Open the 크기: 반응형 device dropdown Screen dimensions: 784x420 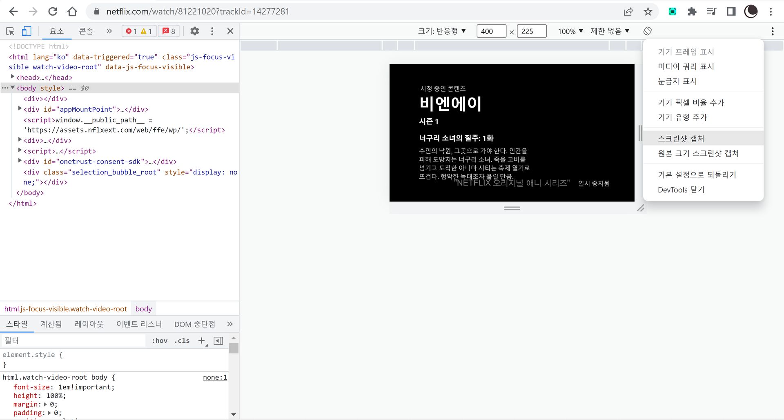pos(442,31)
